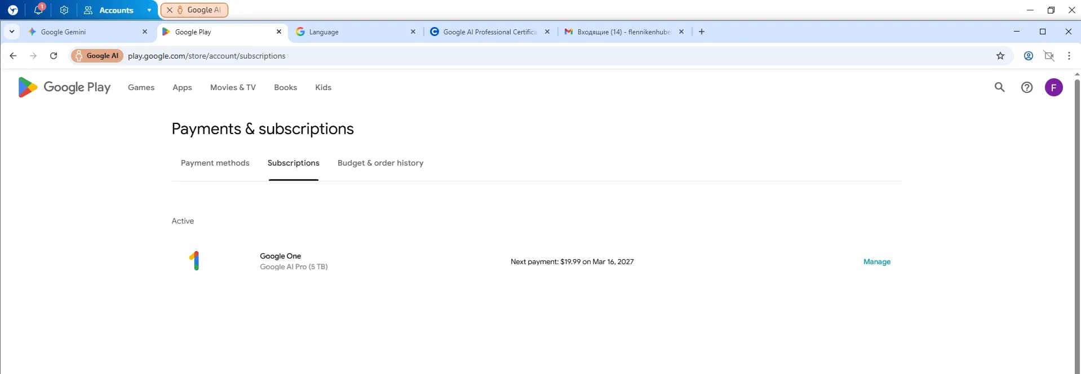Open the purple F account avatar
The image size is (1081, 374).
coord(1053,87)
